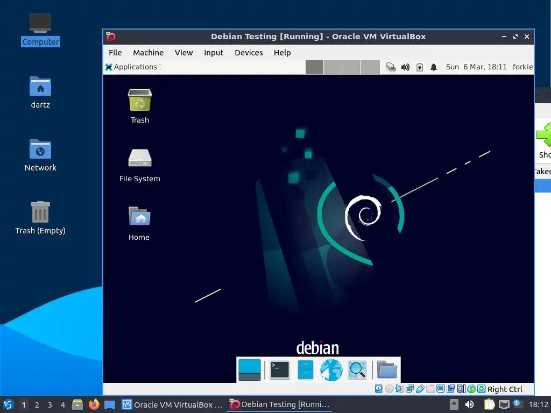Click optical disk indicator in VirtualBox status bar

389,389
